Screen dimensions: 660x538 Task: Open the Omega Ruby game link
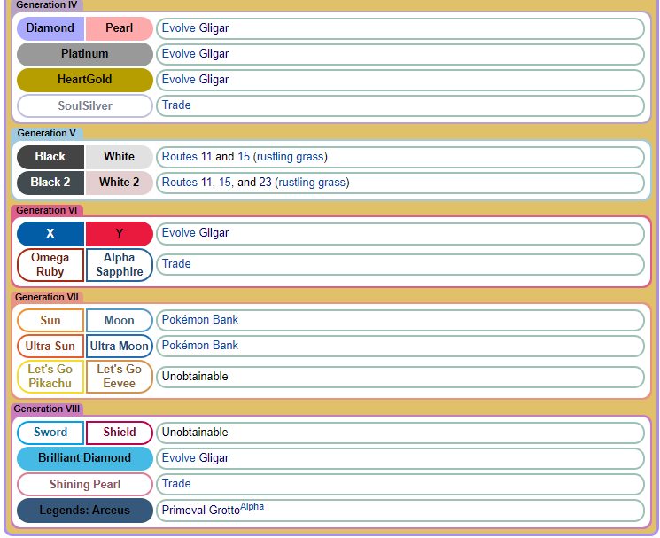point(50,265)
